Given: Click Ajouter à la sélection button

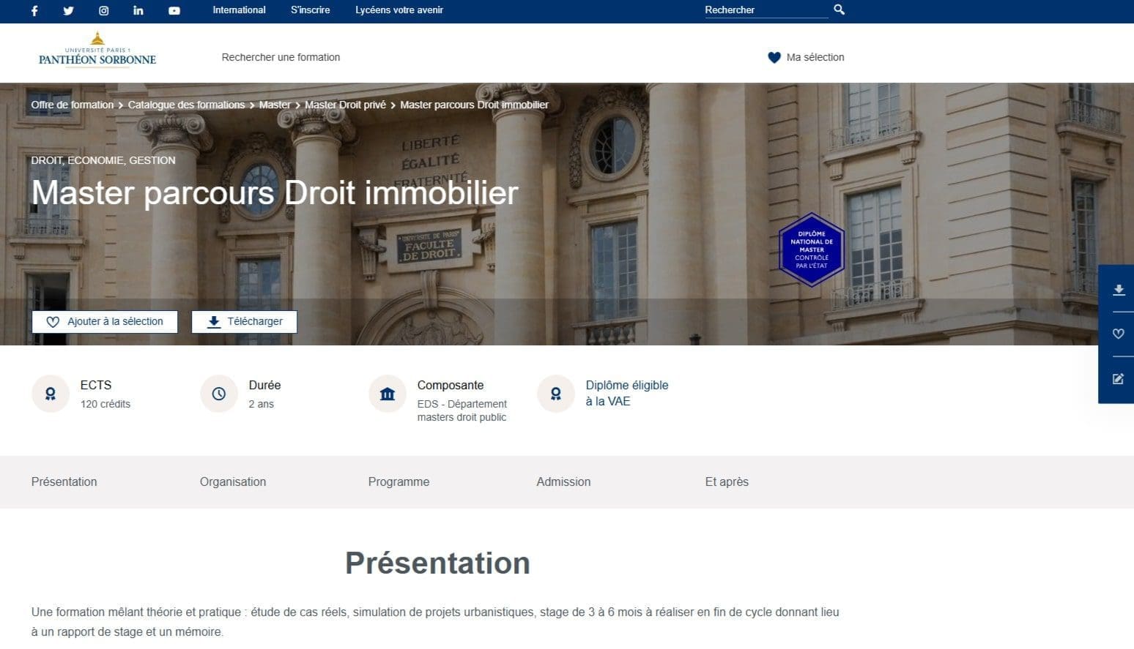Looking at the screenshot, I should pyautogui.click(x=105, y=321).
